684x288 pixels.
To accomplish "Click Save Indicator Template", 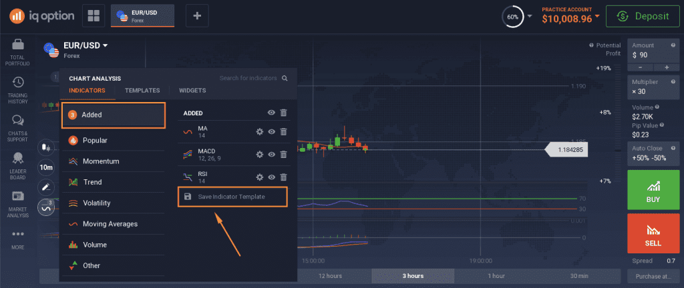I will [x=232, y=197].
